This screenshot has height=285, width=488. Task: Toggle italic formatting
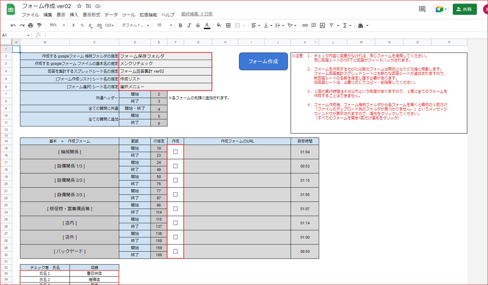pyautogui.click(x=189, y=25)
